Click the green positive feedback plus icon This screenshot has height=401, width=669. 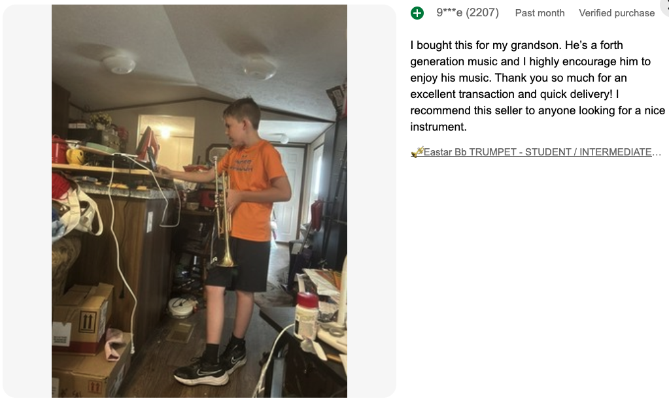point(417,13)
